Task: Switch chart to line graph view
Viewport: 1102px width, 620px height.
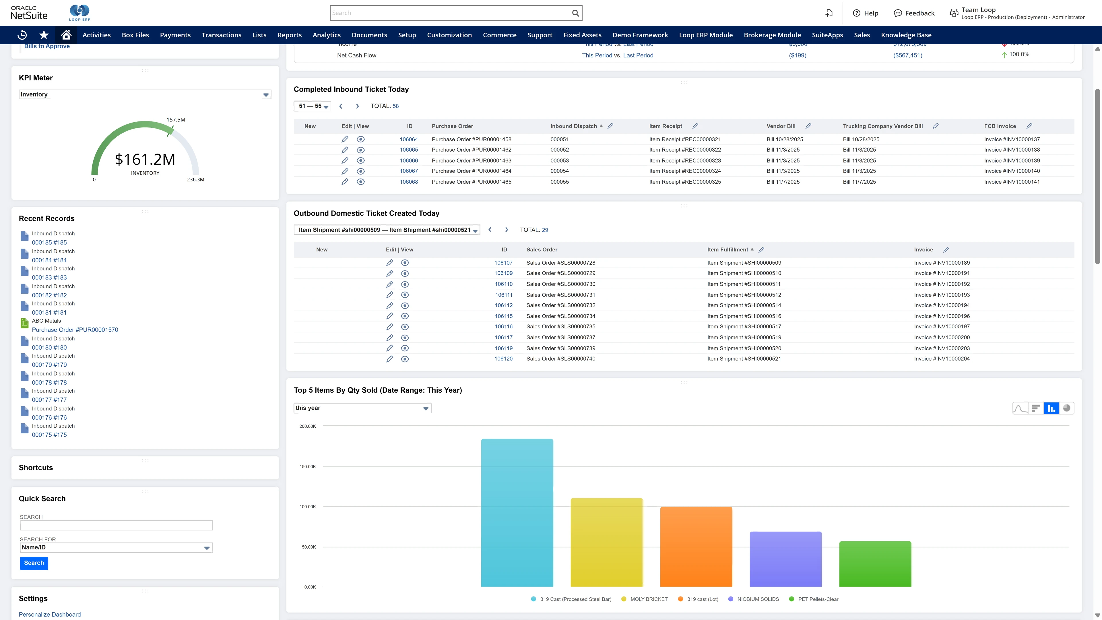Action: [x=1020, y=408]
